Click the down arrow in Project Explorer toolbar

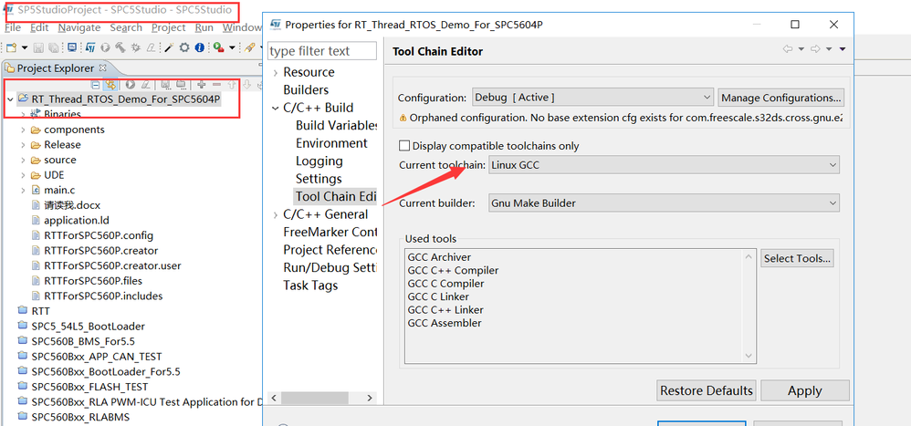pyautogui.click(x=247, y=85)
